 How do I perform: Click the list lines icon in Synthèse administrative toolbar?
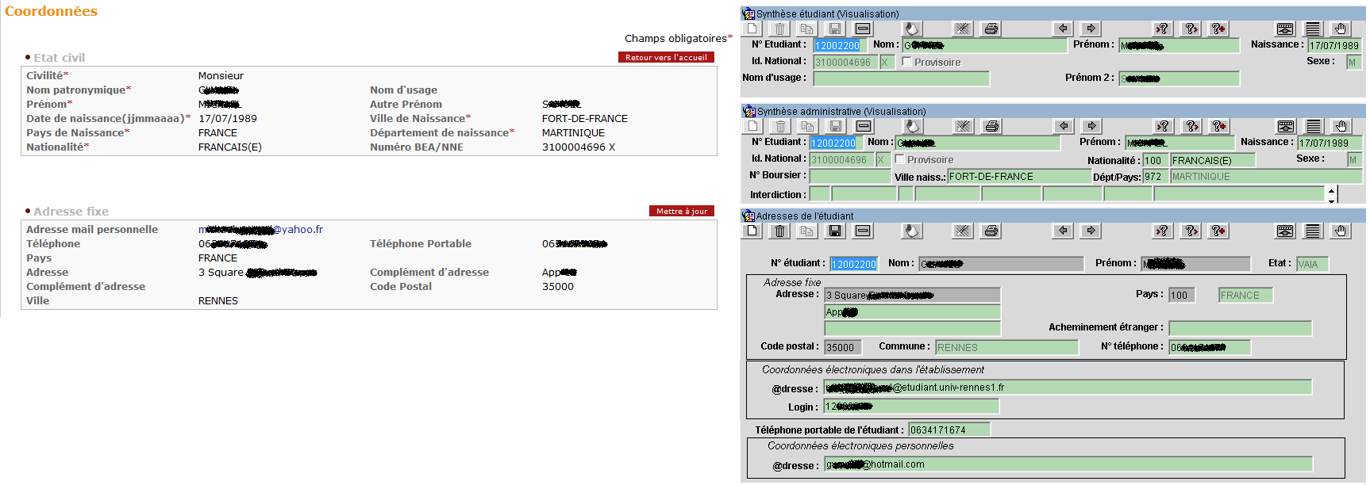(1314, 126)
